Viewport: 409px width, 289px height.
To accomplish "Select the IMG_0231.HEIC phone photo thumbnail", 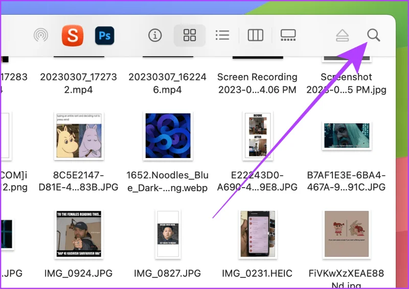I will click(x=258, y=234).
